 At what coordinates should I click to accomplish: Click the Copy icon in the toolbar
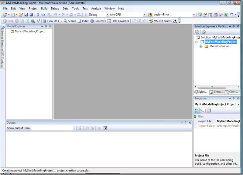point(43,15)
